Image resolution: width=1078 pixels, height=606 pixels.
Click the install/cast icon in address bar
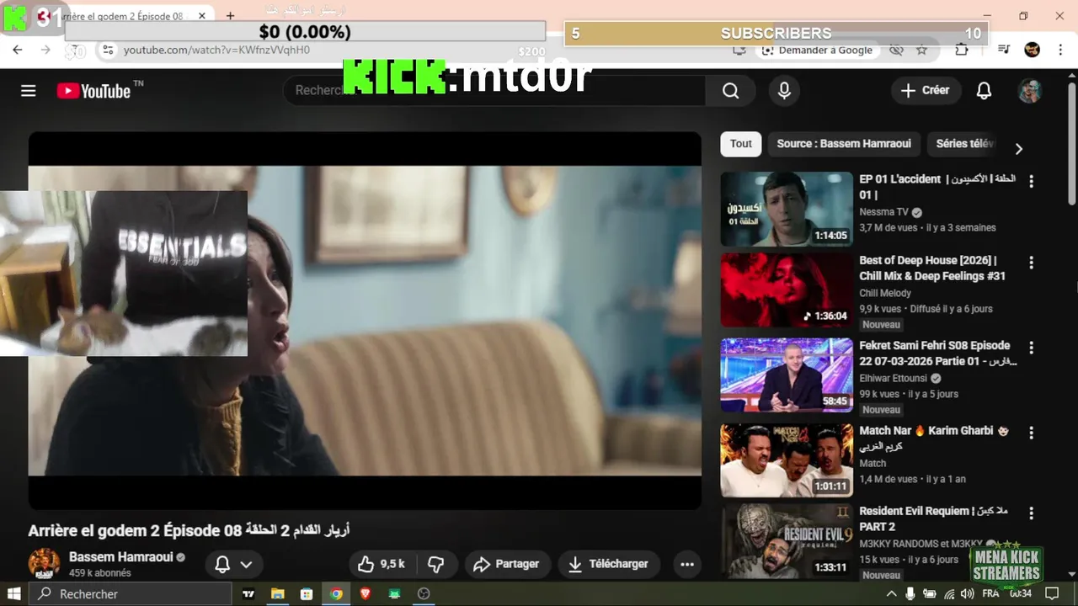(x=739, y=50)
